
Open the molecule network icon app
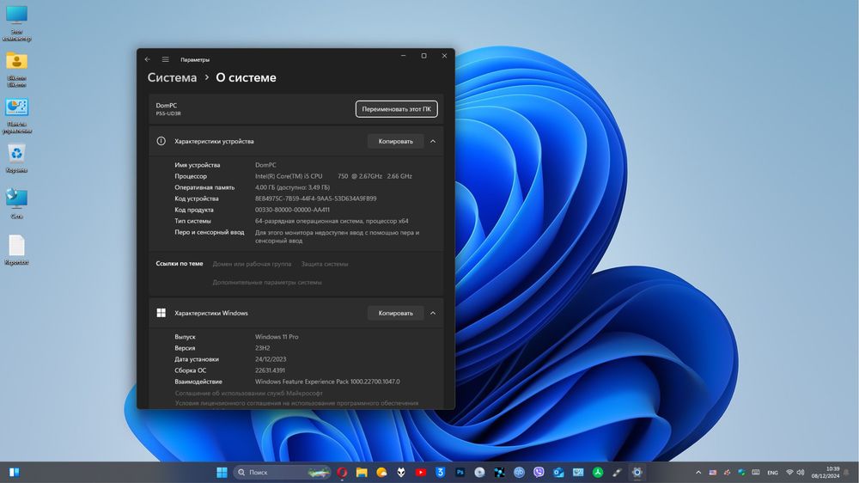tap(499, 472)
